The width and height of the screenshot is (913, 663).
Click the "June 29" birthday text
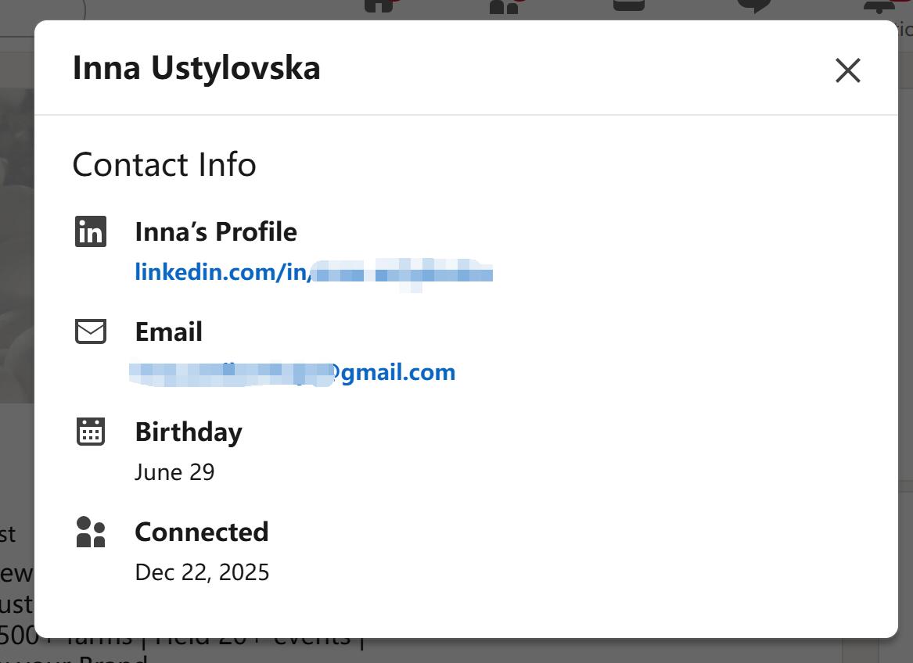(175, 472)
